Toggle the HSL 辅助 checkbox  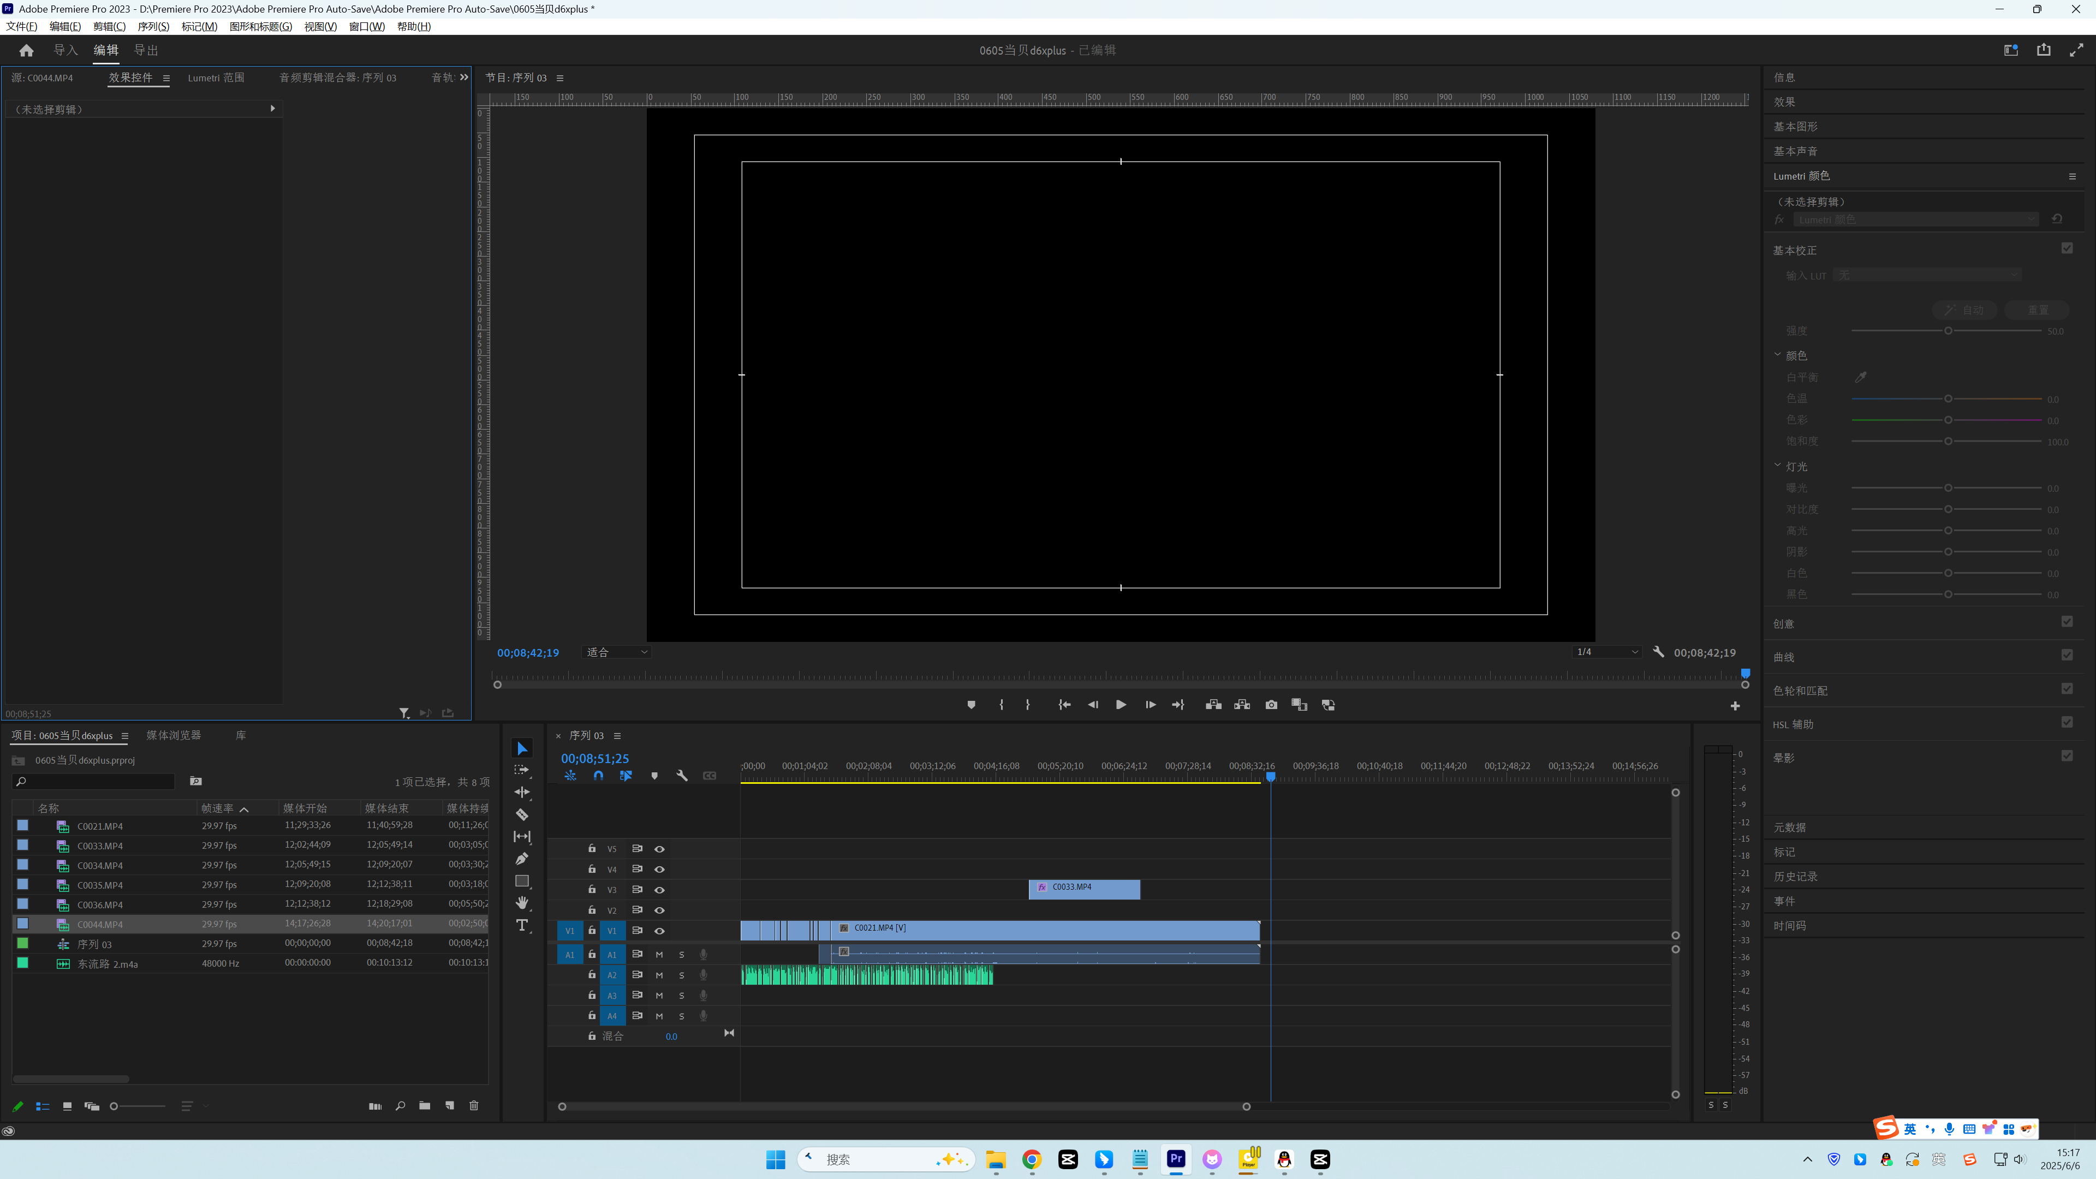click(x=2067, y=723)
